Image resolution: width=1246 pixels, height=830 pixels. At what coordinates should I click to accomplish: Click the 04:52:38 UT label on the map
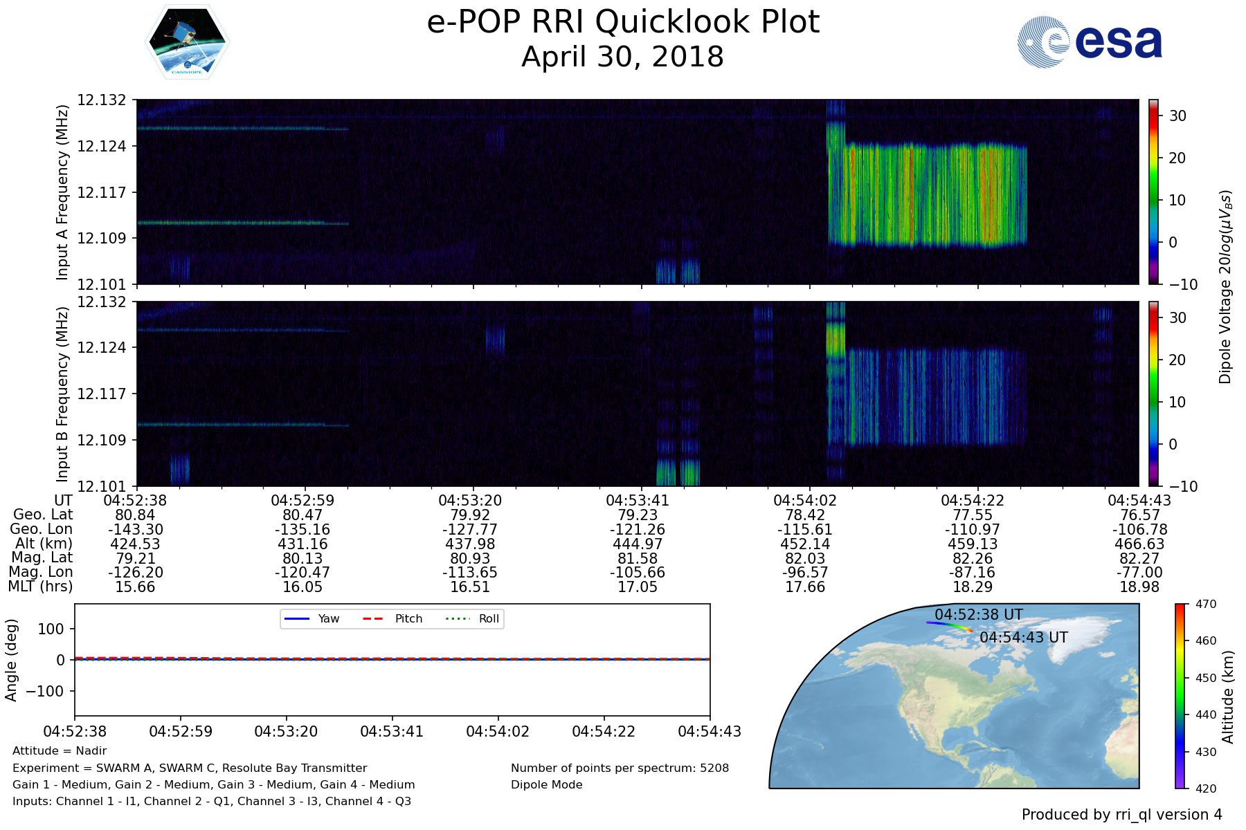coord(978,614)
